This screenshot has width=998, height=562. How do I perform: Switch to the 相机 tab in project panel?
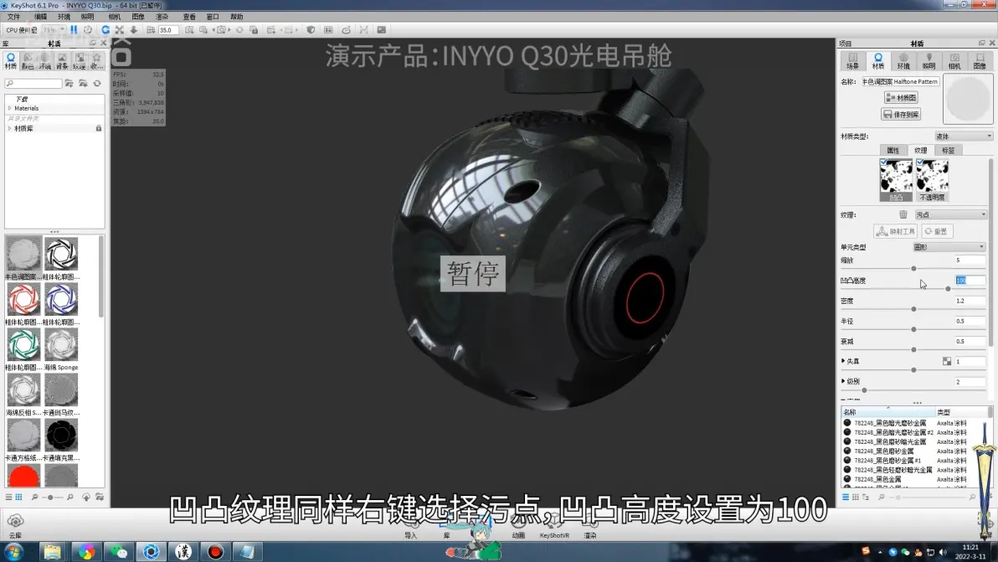coord(954,61)
